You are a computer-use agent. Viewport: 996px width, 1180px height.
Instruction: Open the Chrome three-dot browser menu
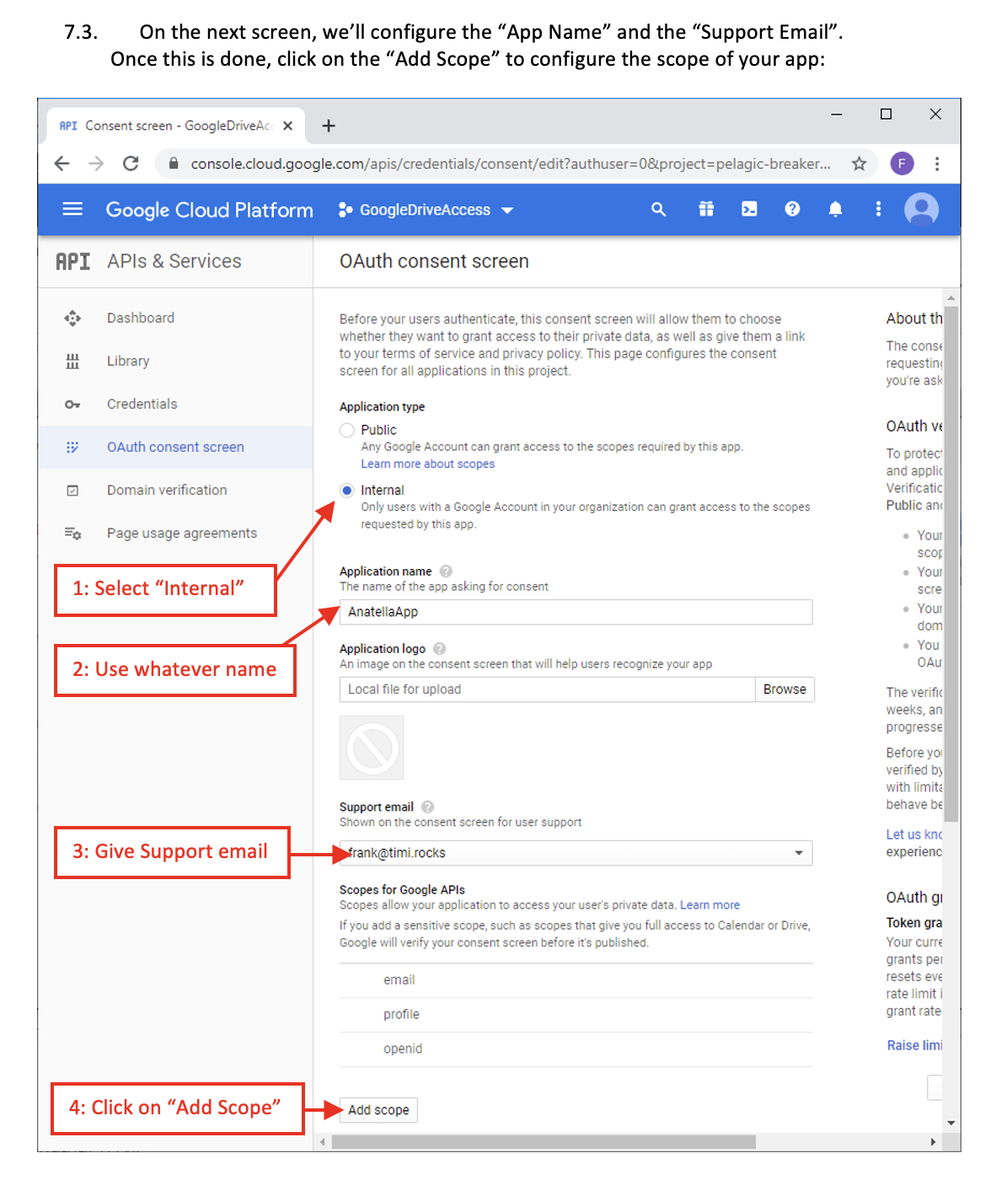936,164
